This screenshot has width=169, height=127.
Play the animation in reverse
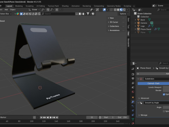point(48,117)
